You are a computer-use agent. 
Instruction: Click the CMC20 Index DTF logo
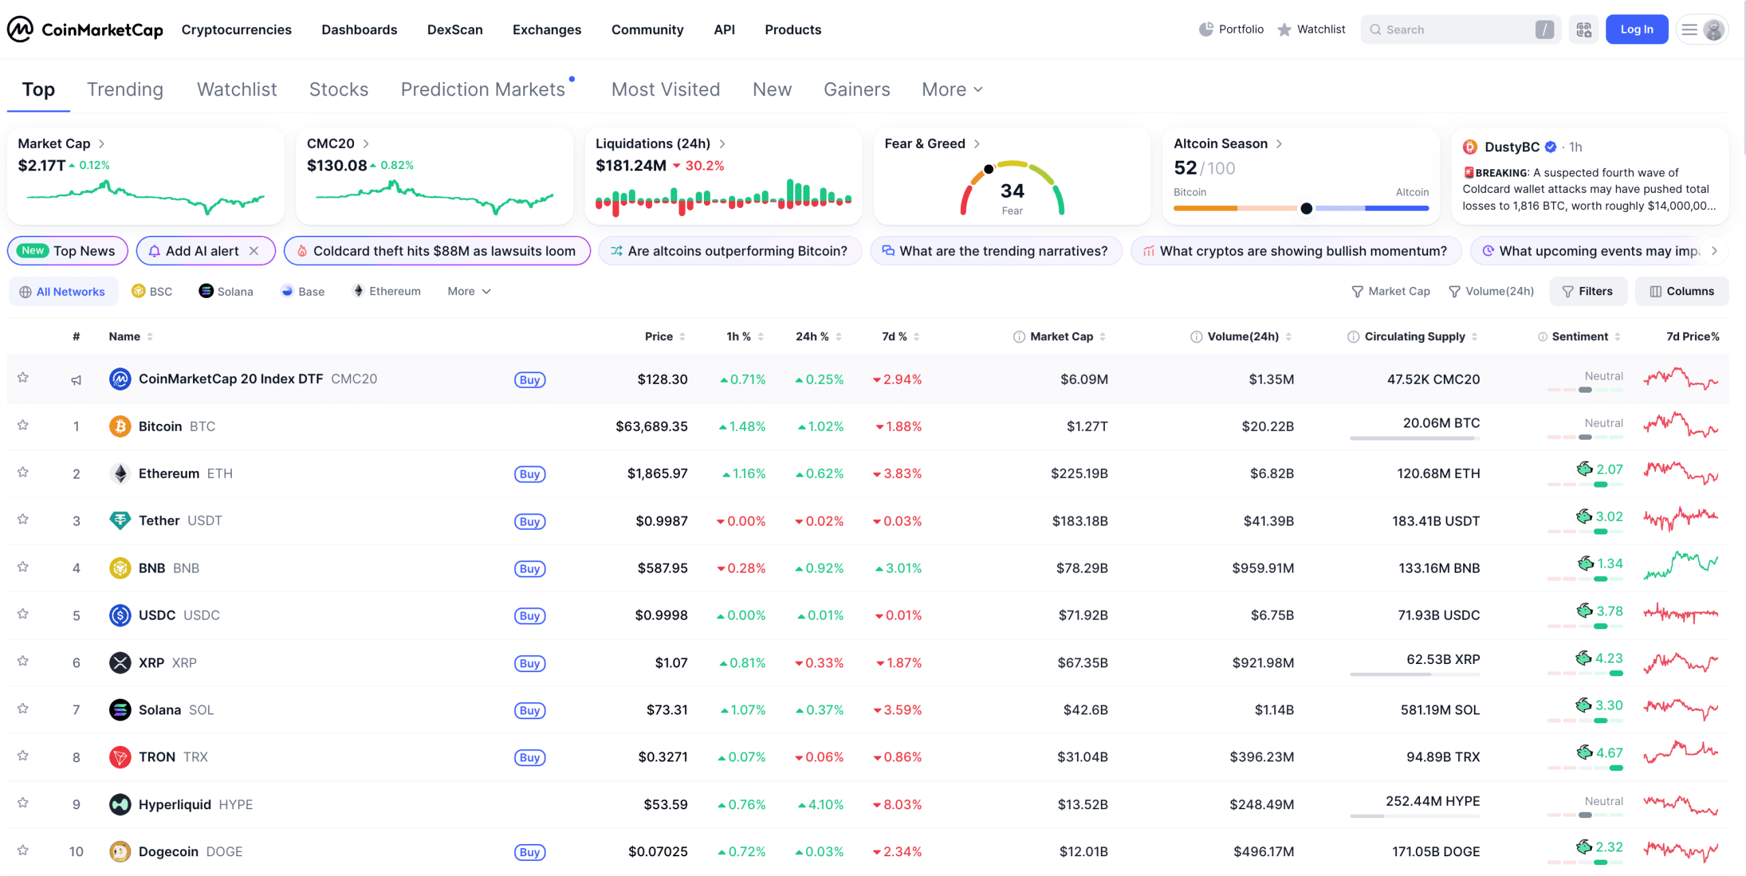pos(120,378)
